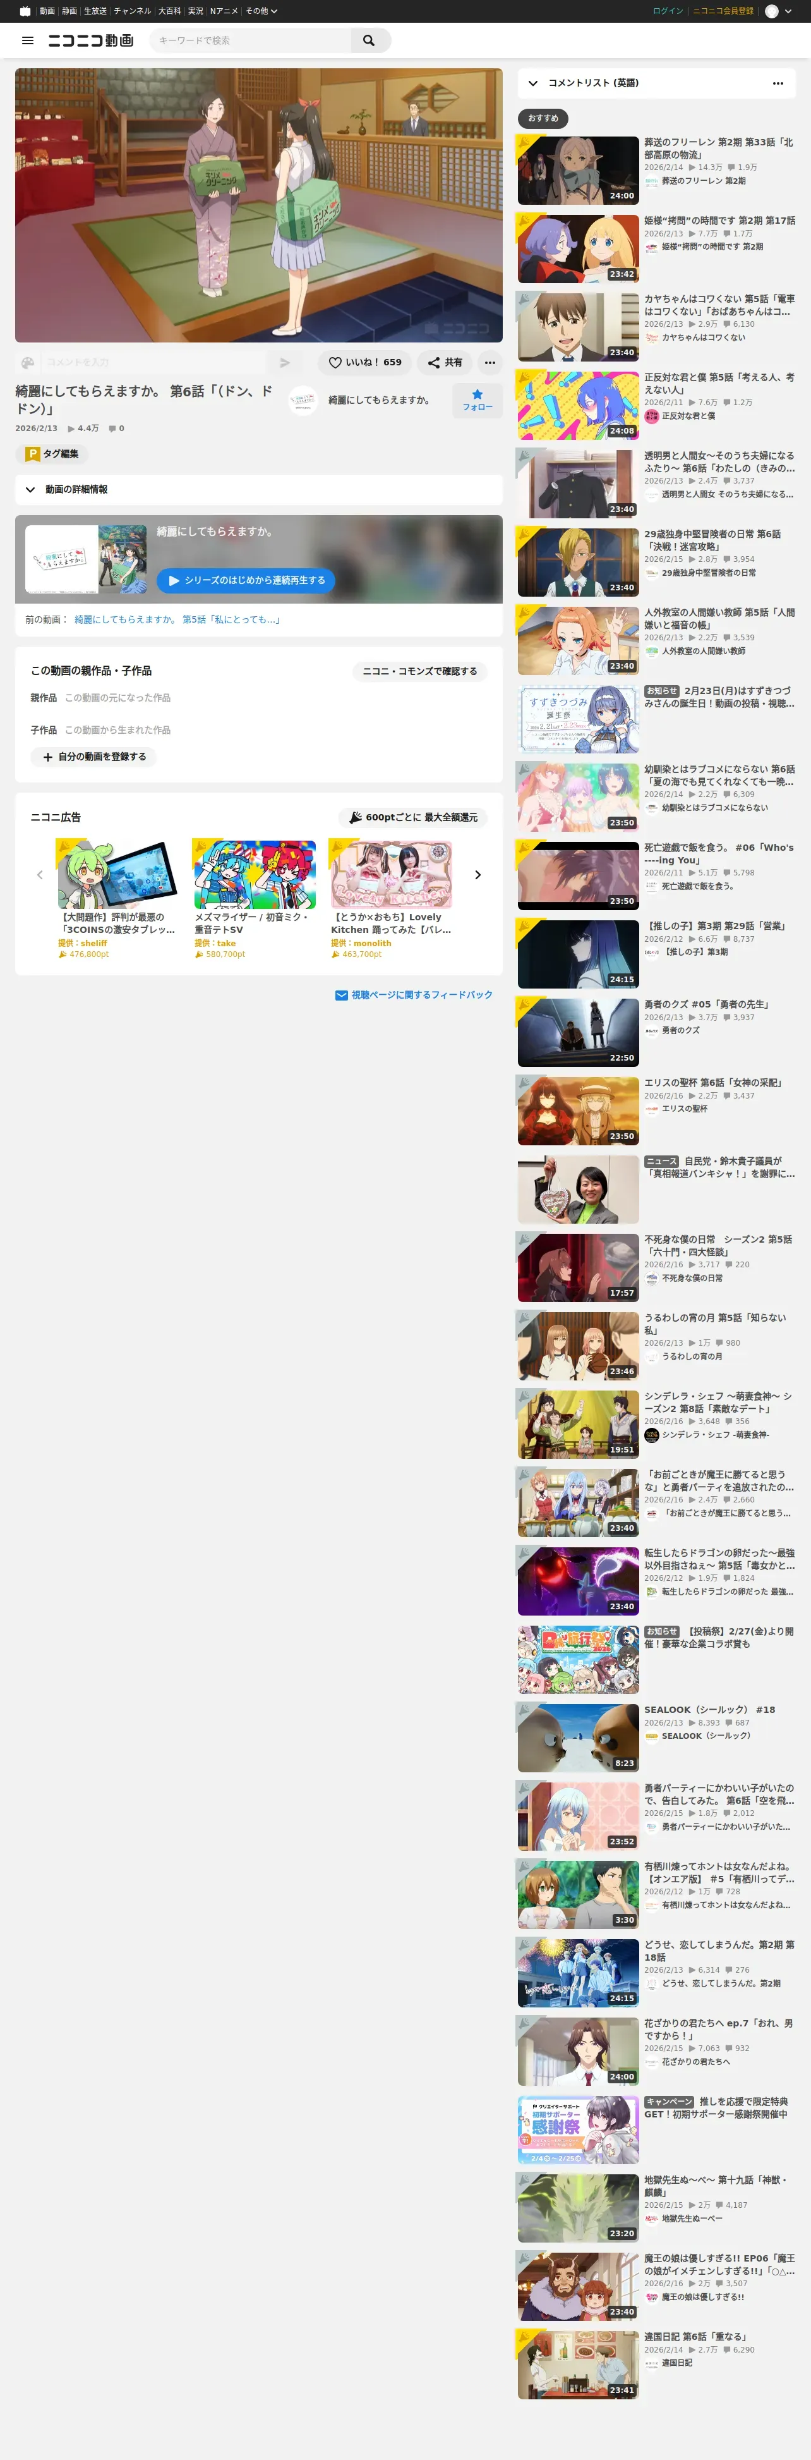811x2460 pixels.
Task: Open 29歳独身中堅冒険者の日常 第6話 thumbnail
Action: point(578,563)
